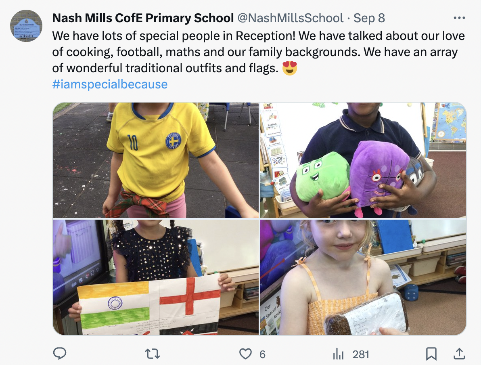Open the Sep 8 timestamp link
This screenshot has height=365, width=481.
[x=369, y=18]
